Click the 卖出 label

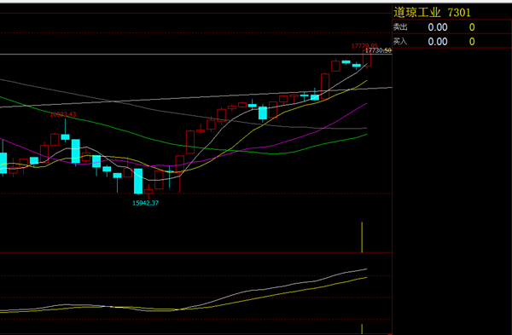pos(400,27)
